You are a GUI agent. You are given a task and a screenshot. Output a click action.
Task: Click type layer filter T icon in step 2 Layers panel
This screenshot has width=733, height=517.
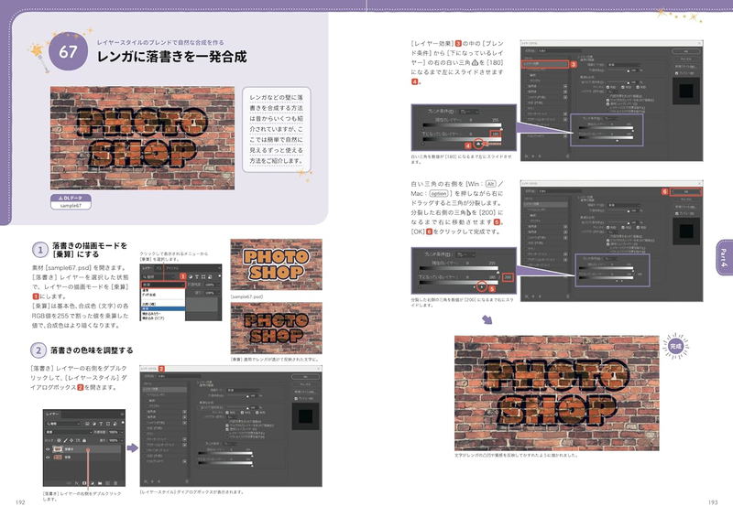[x=101, y=424]
